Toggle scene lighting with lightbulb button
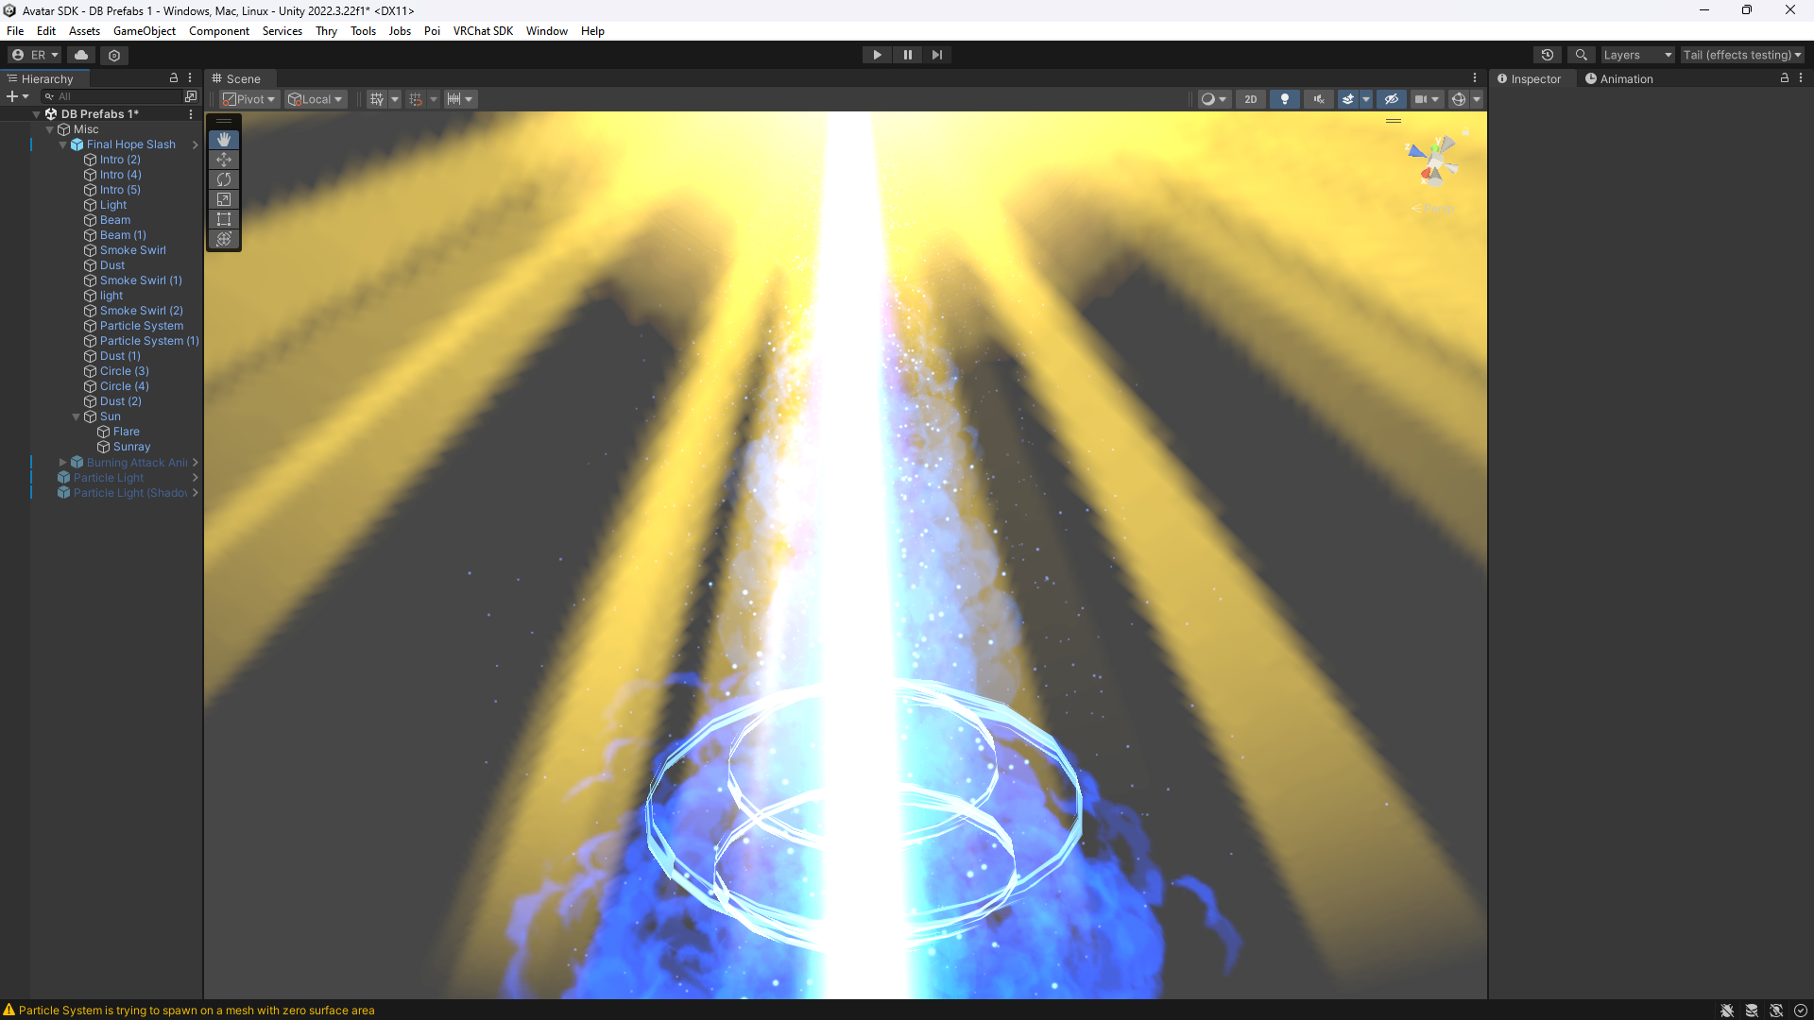Screen dimensions: 1814x1020 click(x=1284, y=99)
